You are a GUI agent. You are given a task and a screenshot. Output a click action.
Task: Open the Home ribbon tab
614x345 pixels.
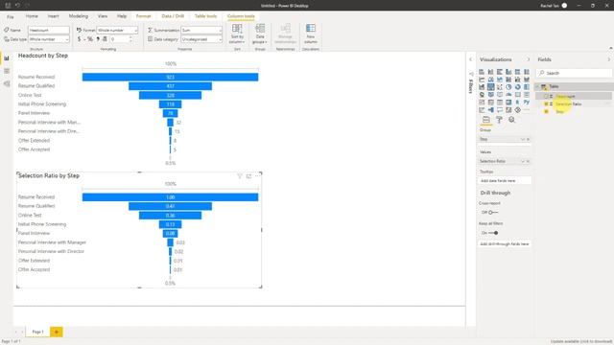(x=32, y=16)
